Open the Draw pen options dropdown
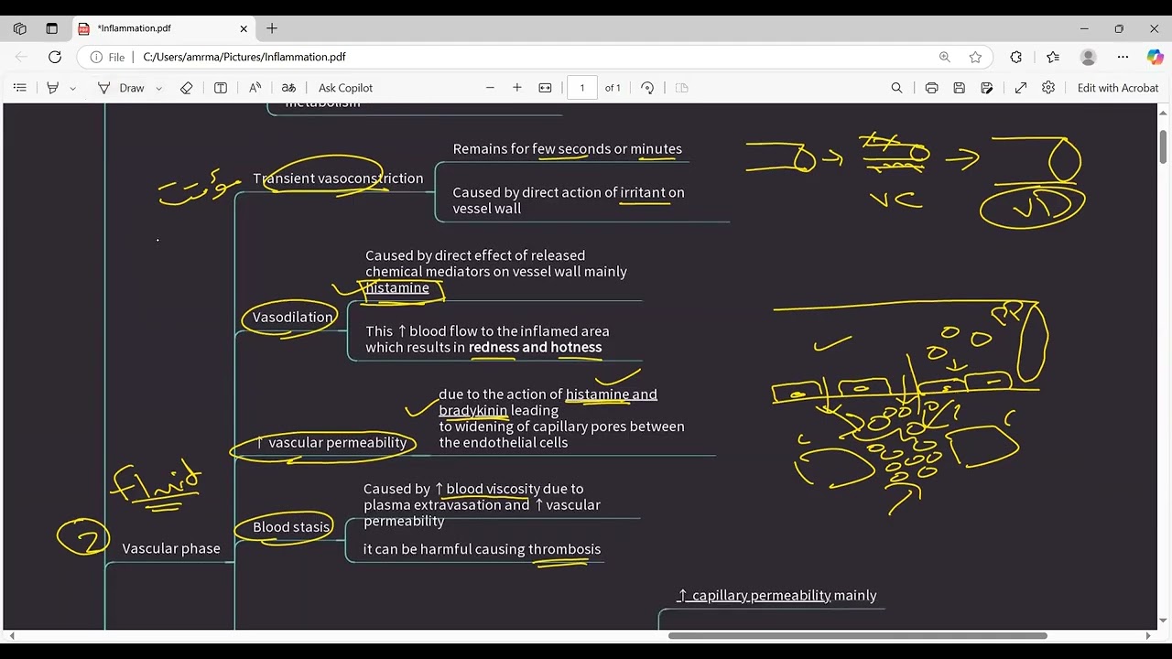 click(158, 88)
